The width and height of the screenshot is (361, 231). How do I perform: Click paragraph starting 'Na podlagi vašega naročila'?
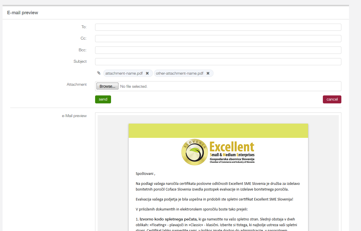click(x=218, y=186)
